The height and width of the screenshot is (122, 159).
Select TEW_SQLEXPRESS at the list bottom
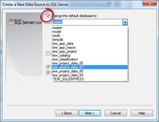(90, 79)
